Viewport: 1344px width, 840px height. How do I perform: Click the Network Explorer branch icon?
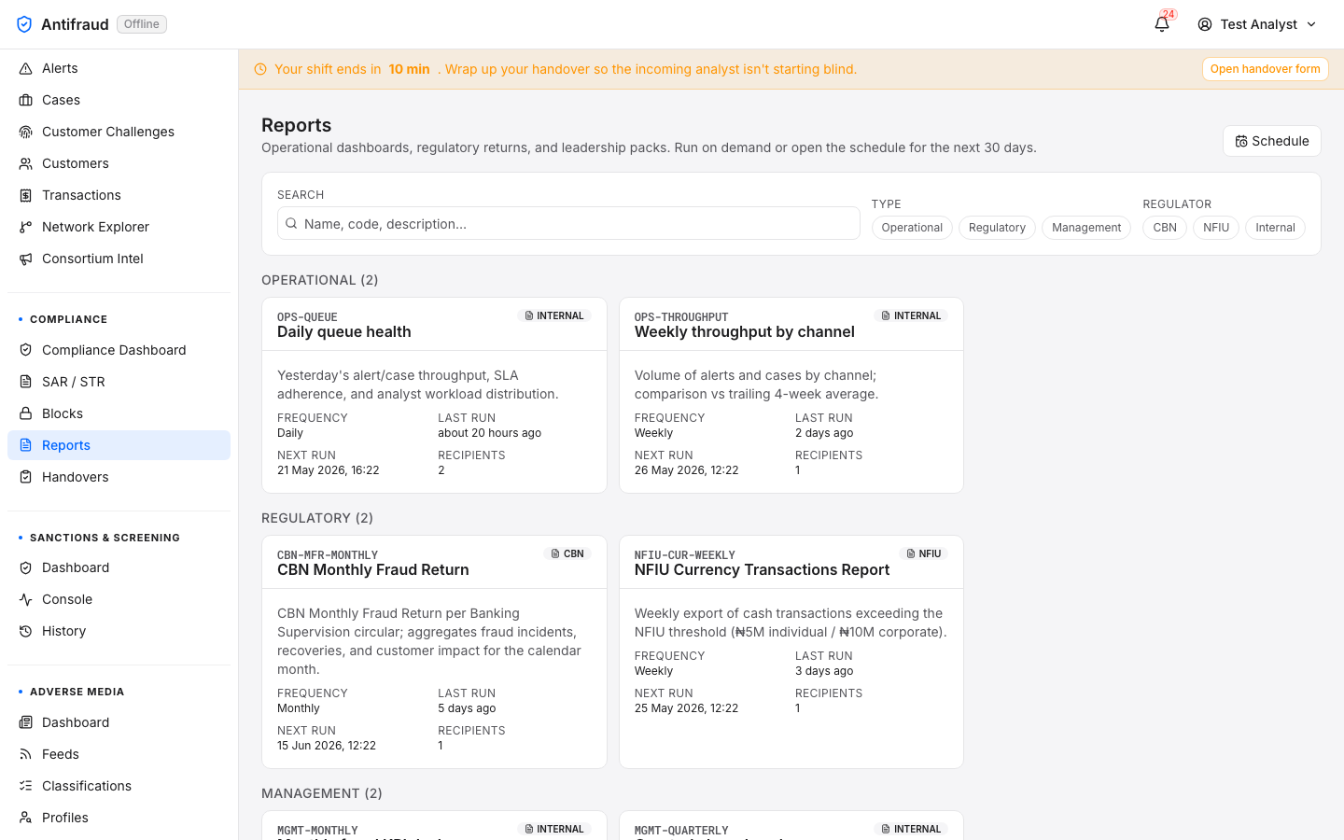(x=26, y=227)
